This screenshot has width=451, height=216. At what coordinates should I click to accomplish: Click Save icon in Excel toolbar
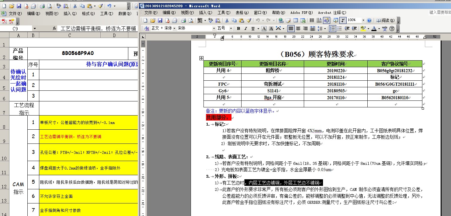(x=19, y=6)
